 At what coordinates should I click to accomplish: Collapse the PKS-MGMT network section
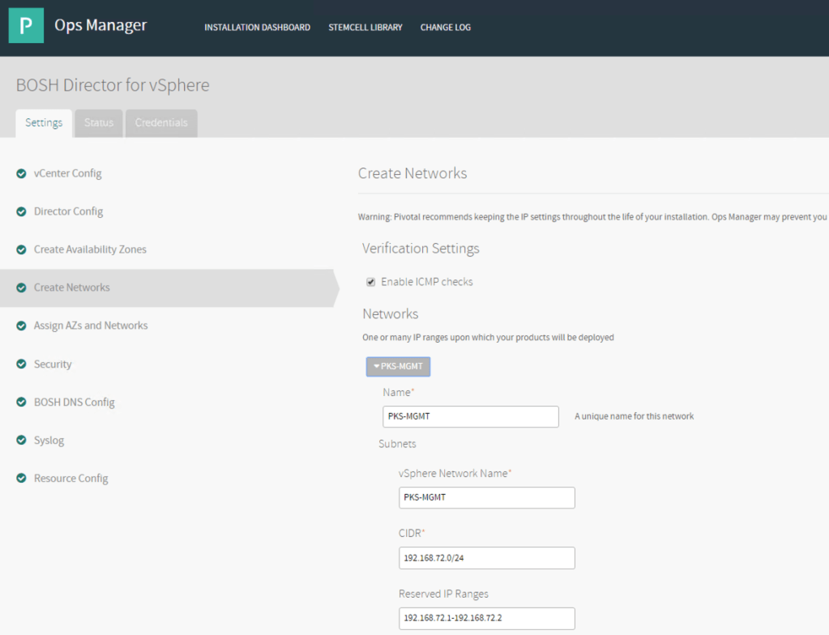[x=398, y=367]
